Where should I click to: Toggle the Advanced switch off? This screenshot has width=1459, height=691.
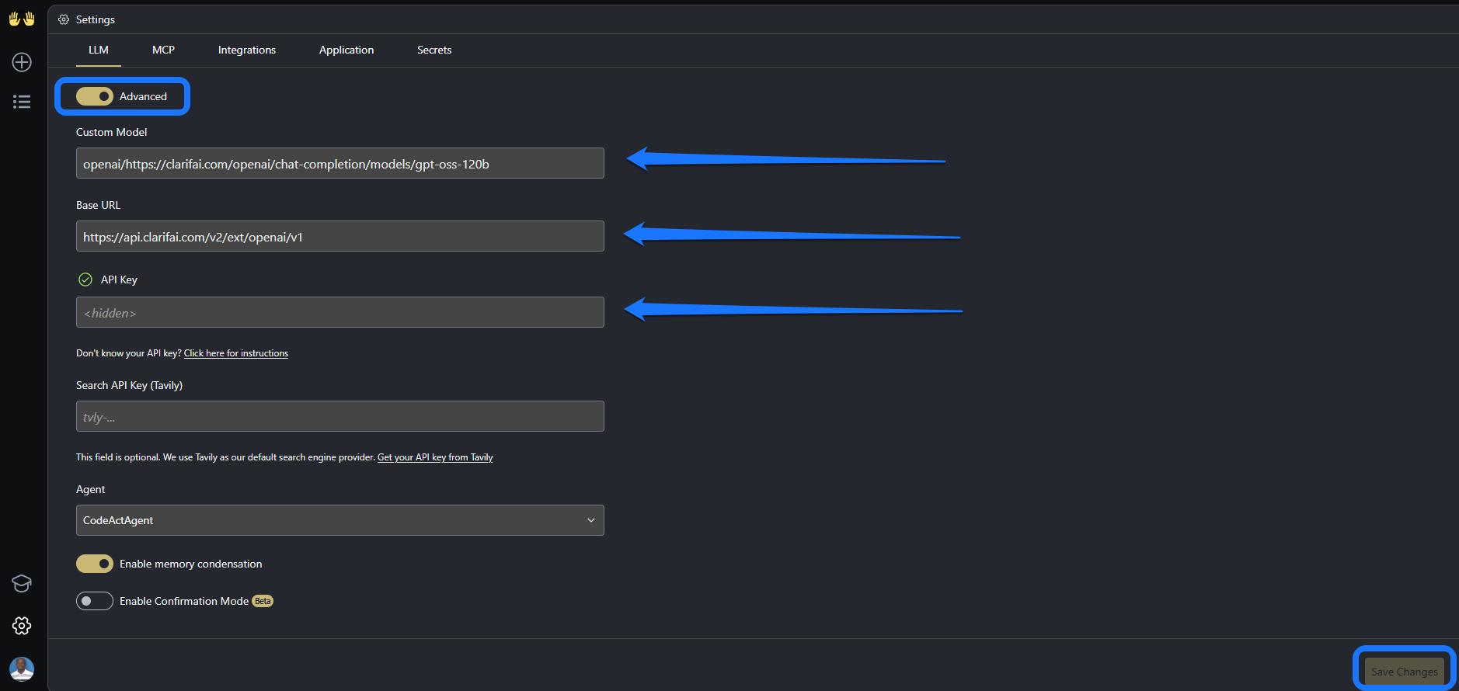[x=95, y=96]
